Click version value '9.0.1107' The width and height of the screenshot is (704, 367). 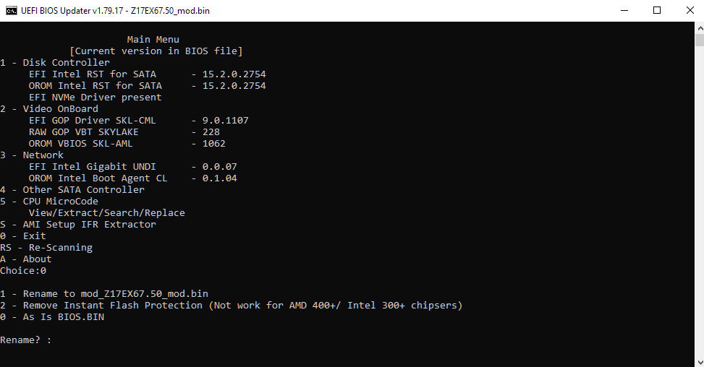point(226,120)
